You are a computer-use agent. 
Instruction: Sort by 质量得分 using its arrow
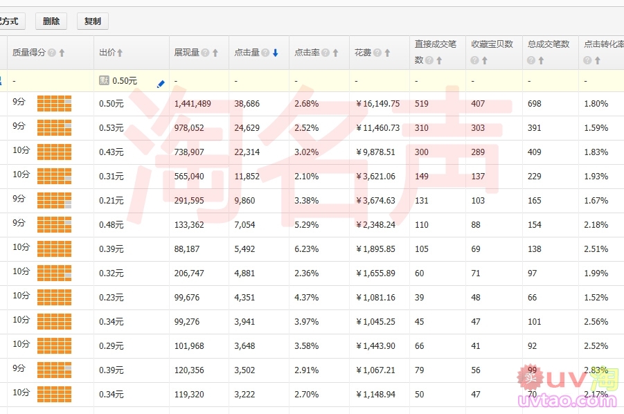[x=62, y=53]
